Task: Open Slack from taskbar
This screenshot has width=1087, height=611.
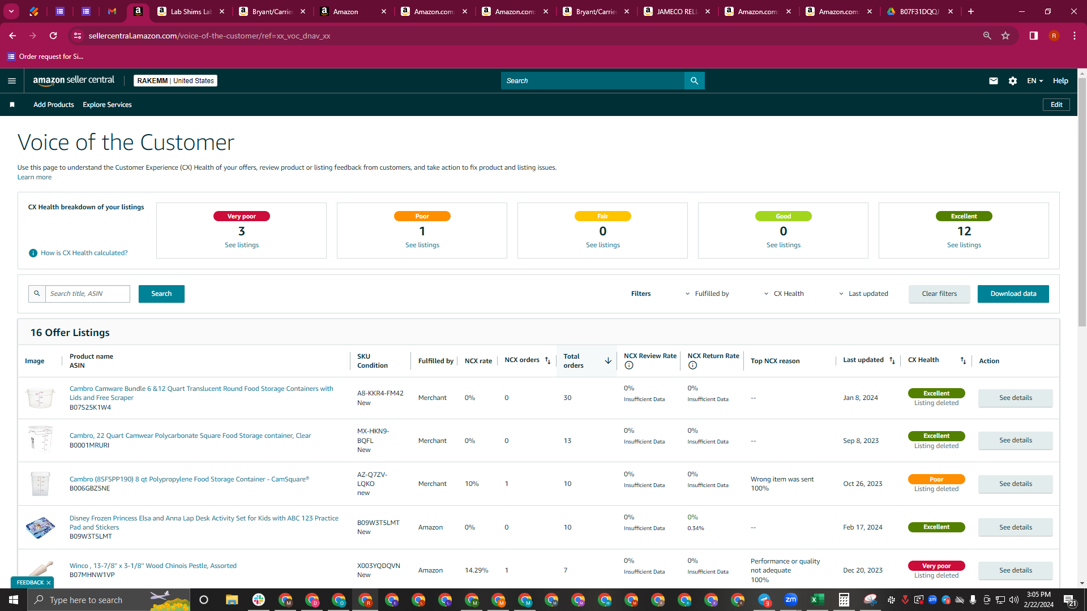Action: pos(259,600)
